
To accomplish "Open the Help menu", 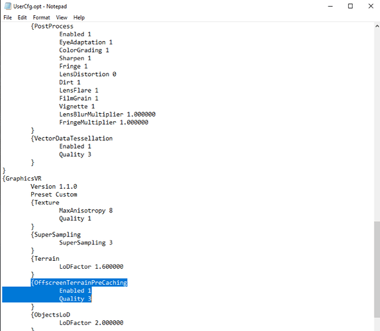I will click(x=79, y=17).
